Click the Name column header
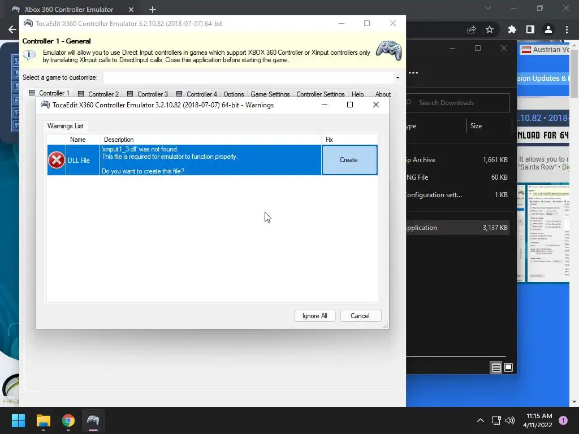This screenshot has height=434, width=579. coord(83,140)
